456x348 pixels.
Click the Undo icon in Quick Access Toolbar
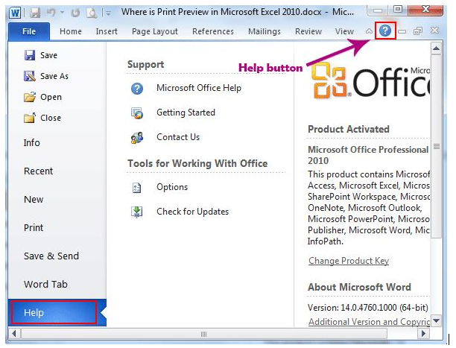click(51, 13)
